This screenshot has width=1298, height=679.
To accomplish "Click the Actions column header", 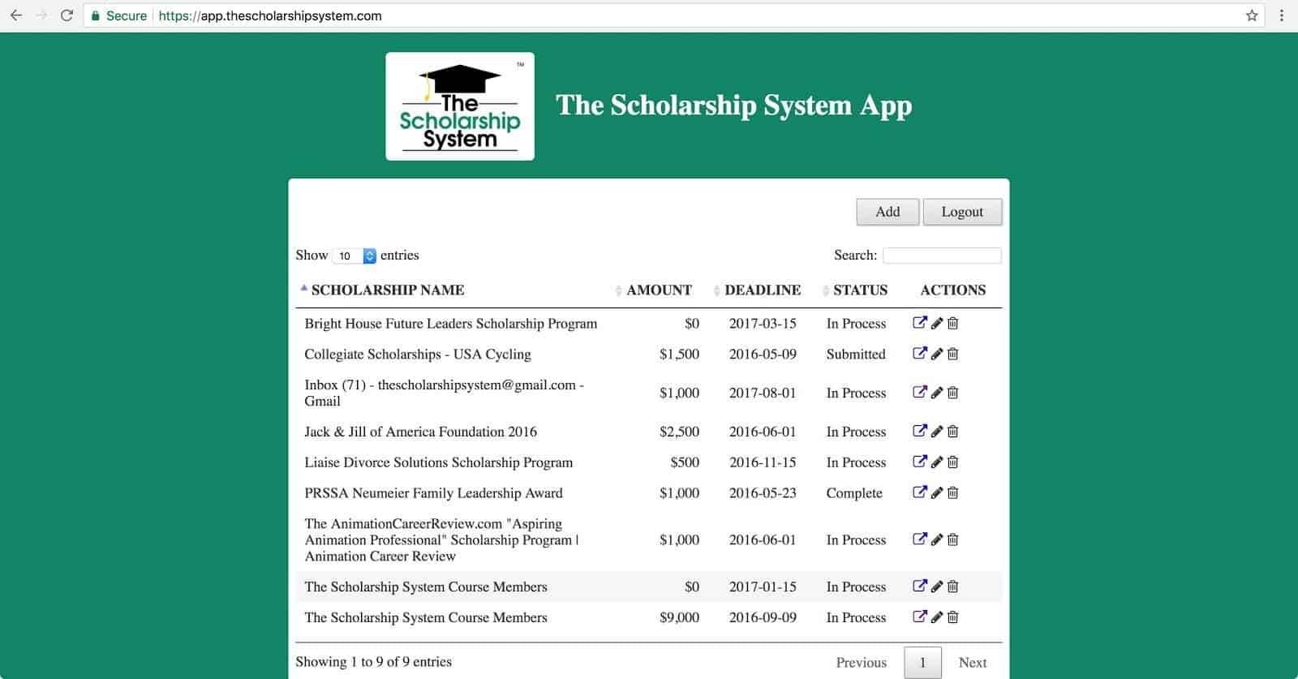I will coord(953,290).
